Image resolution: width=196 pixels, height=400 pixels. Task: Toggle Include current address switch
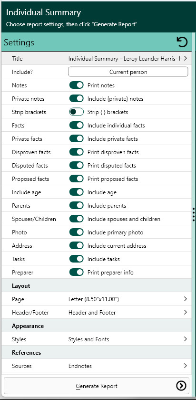pyautogui.click(x=76, y=245)
